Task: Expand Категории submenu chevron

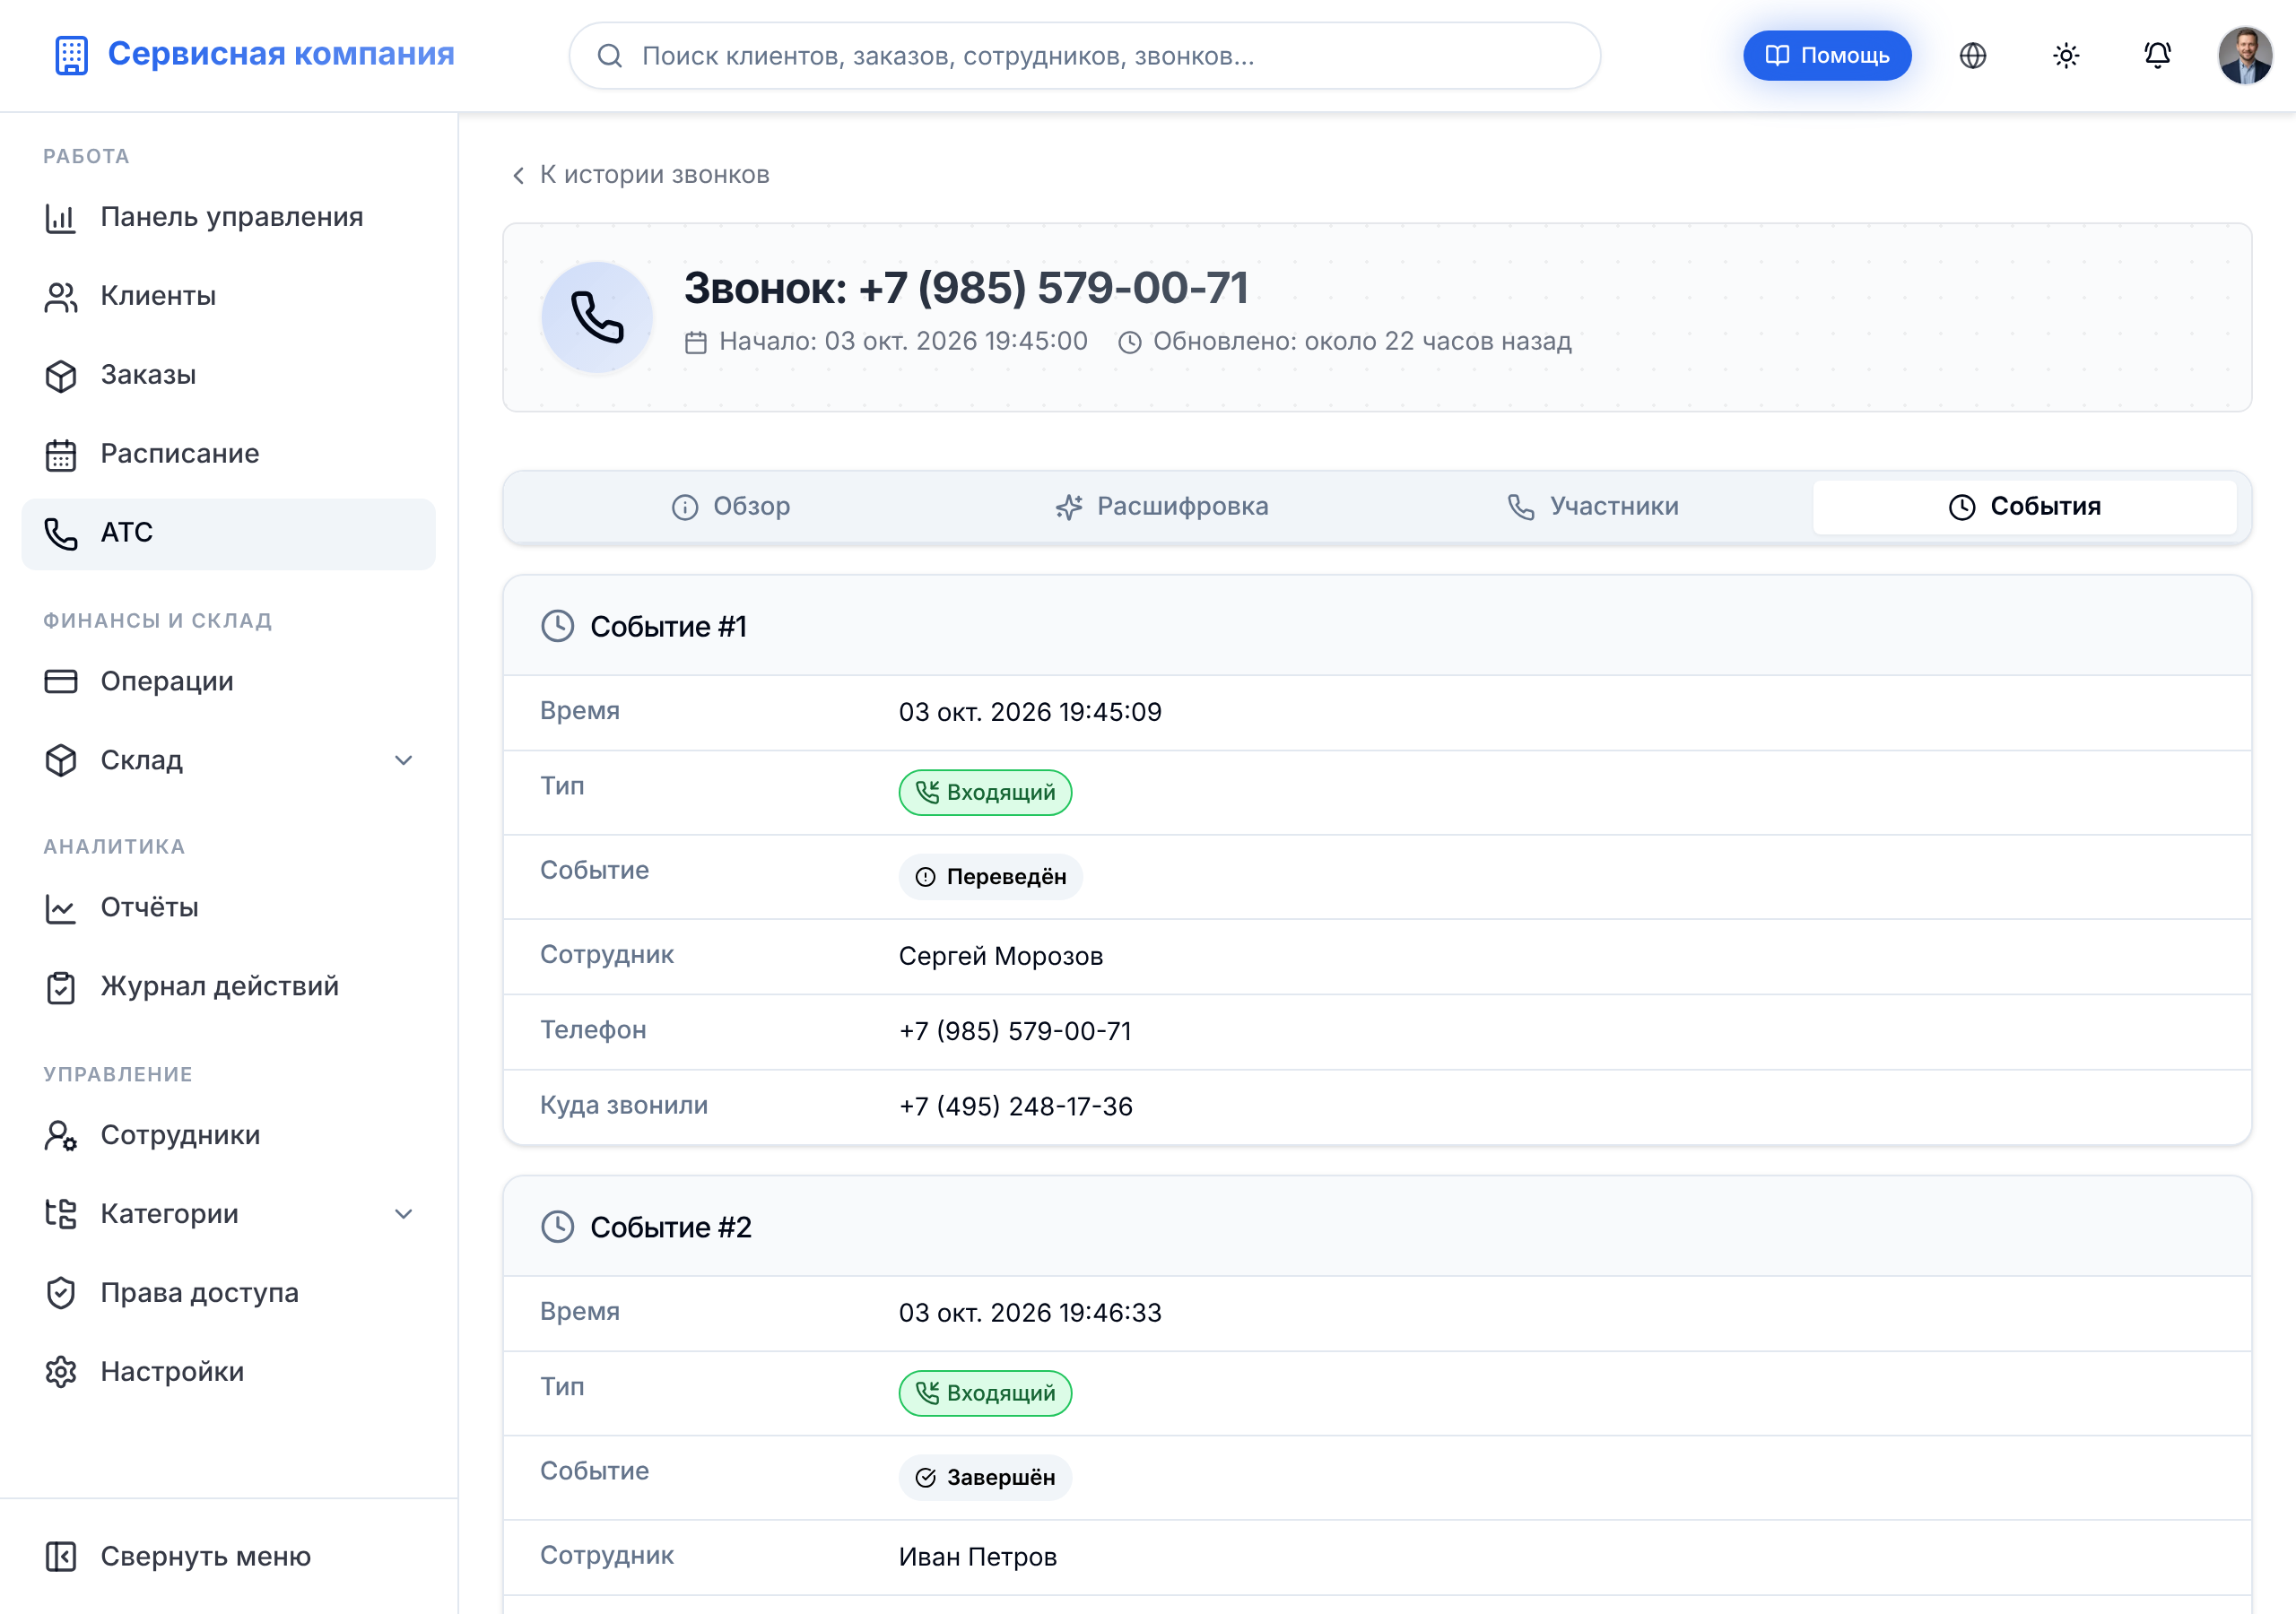Action: click(x=403, y=1214)
